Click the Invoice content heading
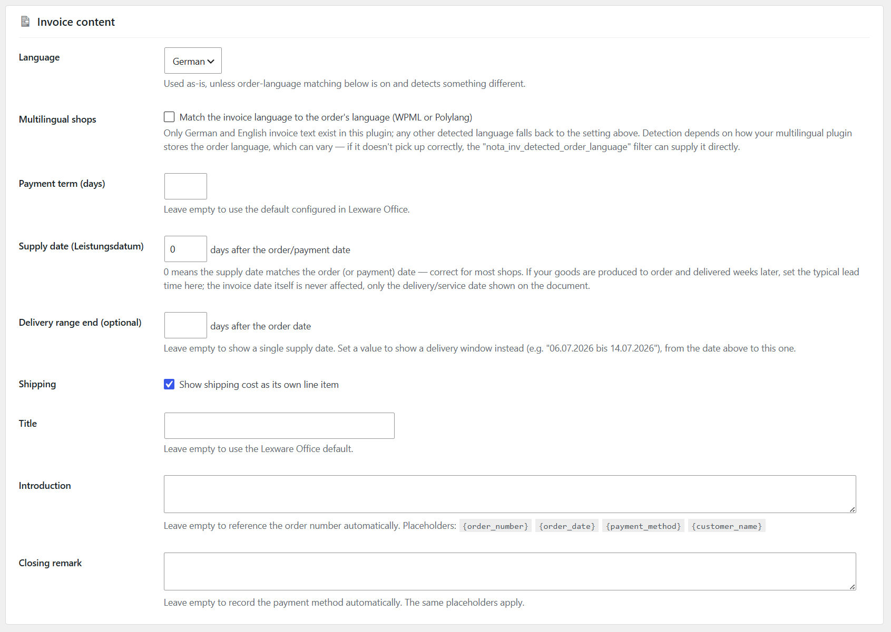The height and width of the screenshot is (632, 891). click(x=76, y=22)
